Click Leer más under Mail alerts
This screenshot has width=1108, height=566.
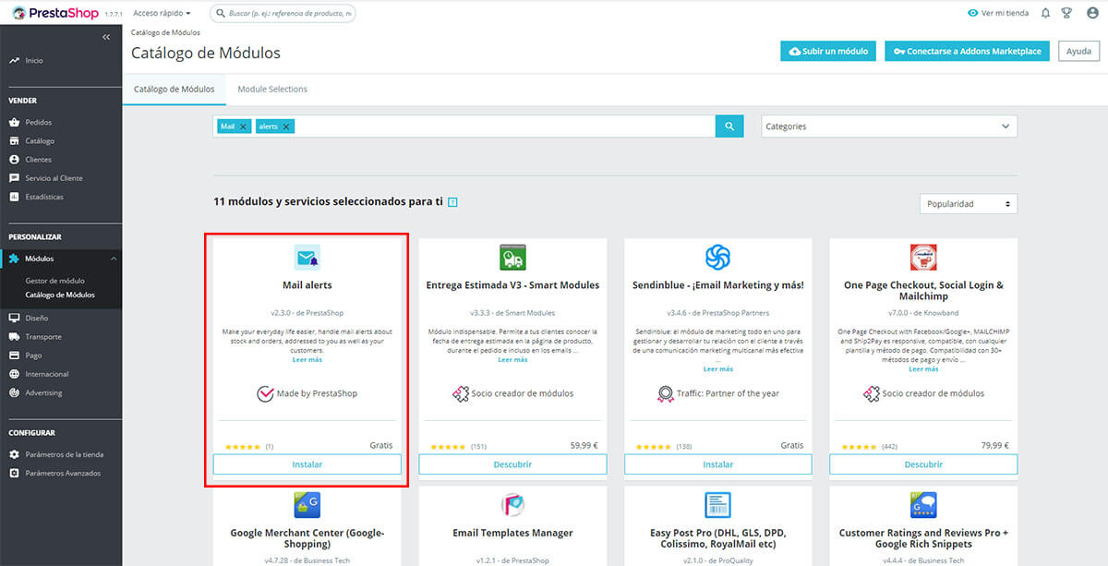pyautogui.click(x=307, y=360)
